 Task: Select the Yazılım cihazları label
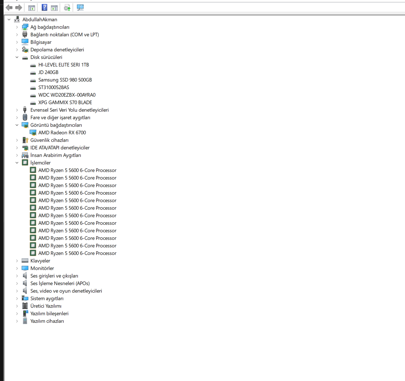(47, 321)
